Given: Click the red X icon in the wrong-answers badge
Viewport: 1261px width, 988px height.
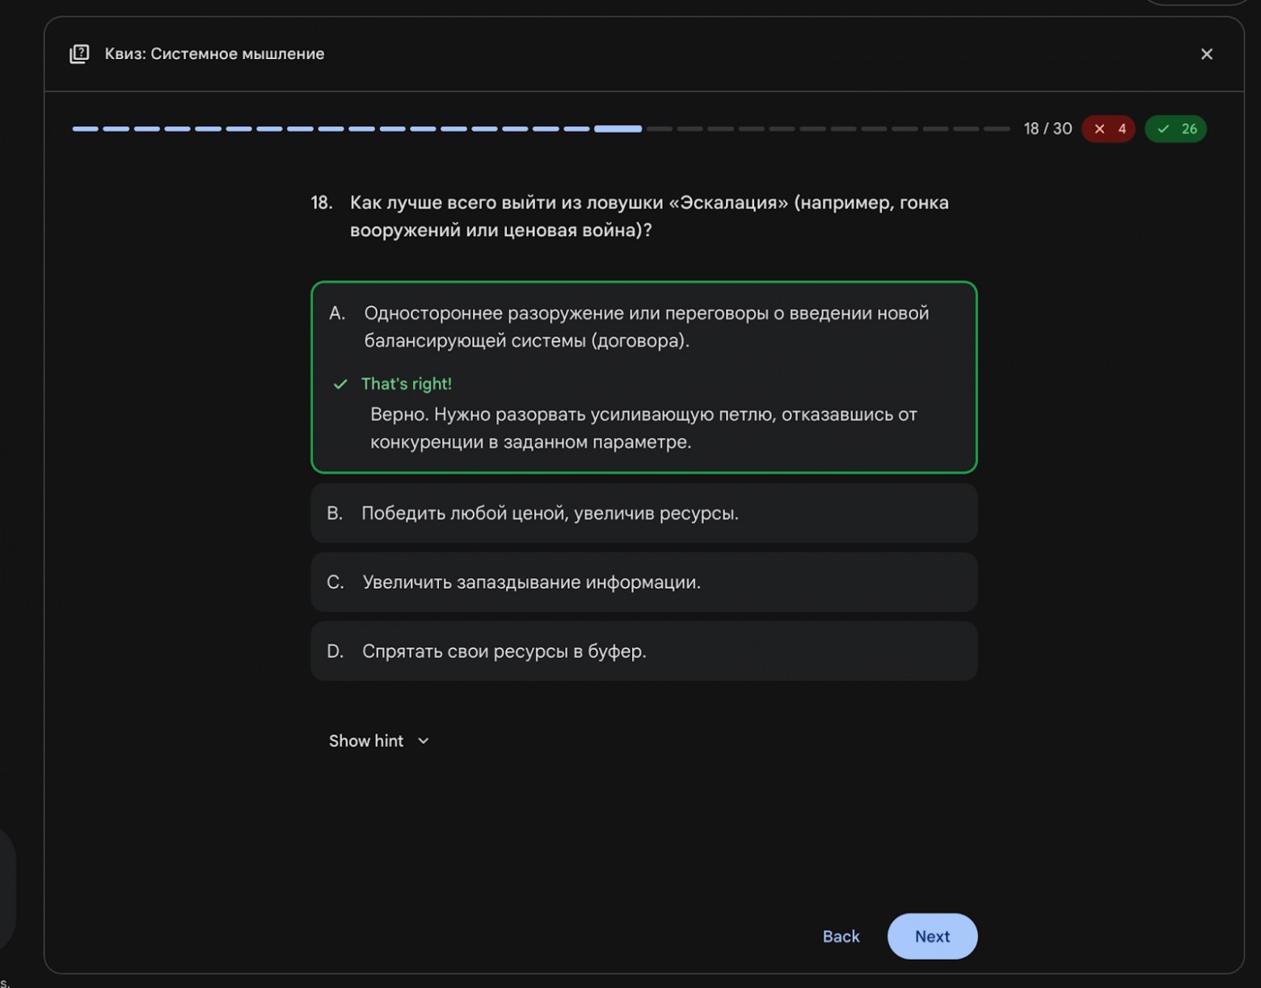Looking at the screenshot, I should (1099, 129).
